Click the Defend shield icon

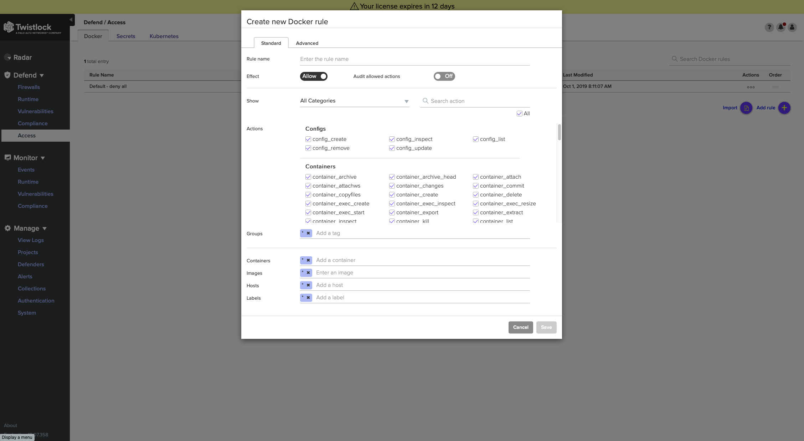(7, 74)
